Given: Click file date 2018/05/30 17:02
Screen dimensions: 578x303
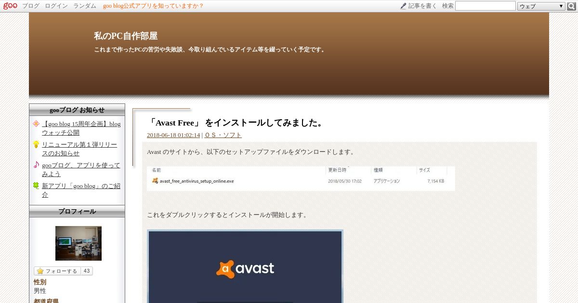Looking at the screenshot, I should pos(345,181).
